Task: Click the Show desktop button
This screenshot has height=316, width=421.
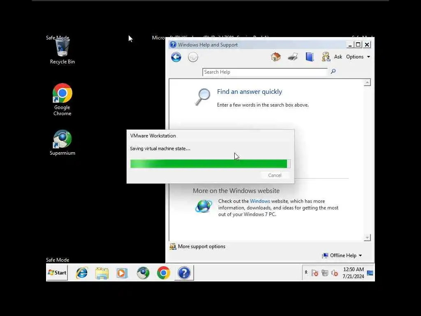Action: [370, 273]
